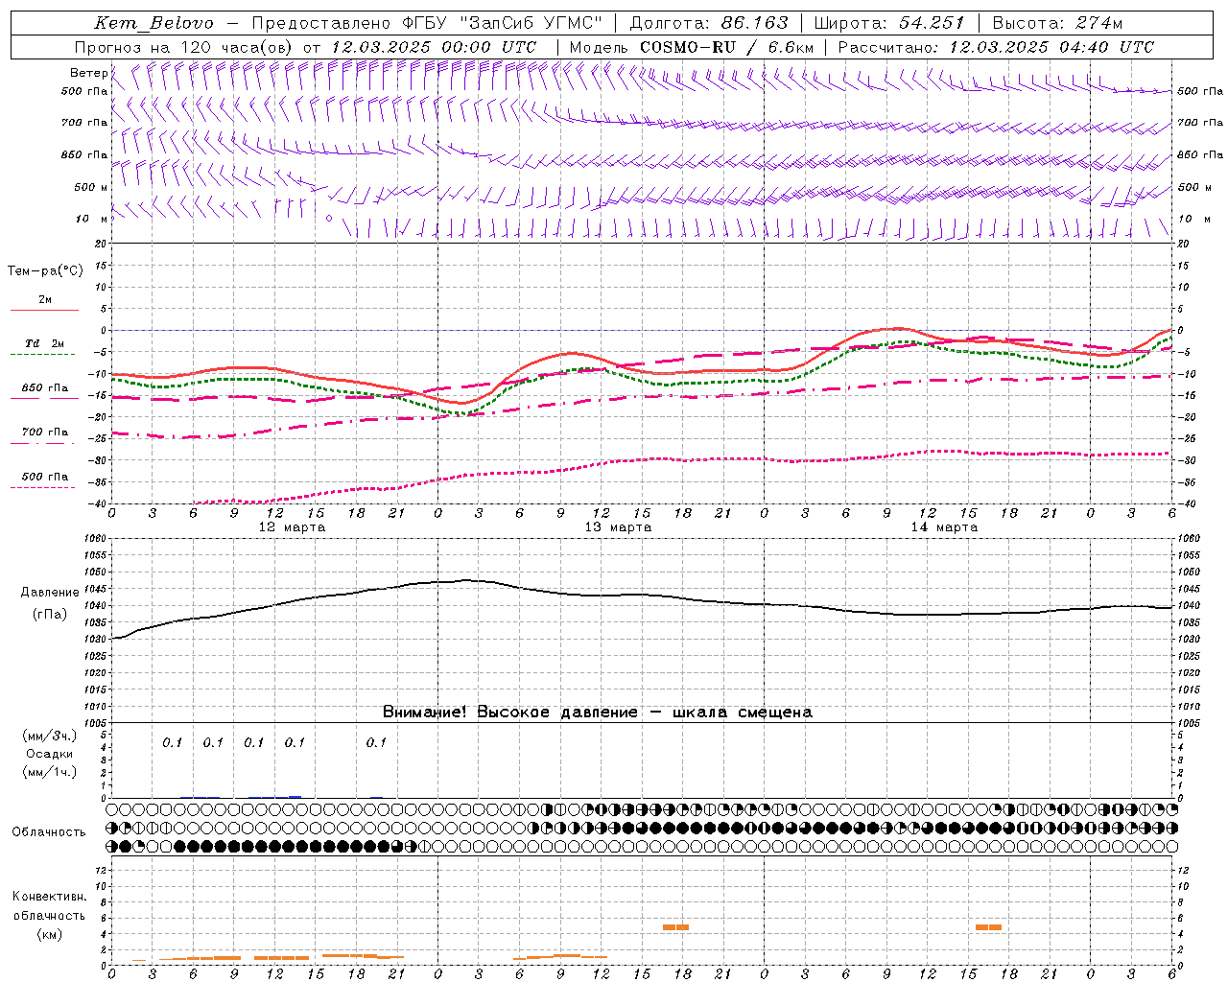The height and width of the screenshot is (982, 1228).
Task: Click the 700 гПа wind level label beside Ветер
Action: click(x=84, y=123)
